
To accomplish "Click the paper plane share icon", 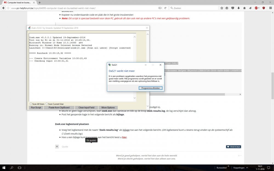I will pyautogui.click(x=250, y=8).
